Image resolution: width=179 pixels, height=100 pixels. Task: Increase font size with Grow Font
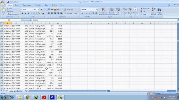(41, 9)
